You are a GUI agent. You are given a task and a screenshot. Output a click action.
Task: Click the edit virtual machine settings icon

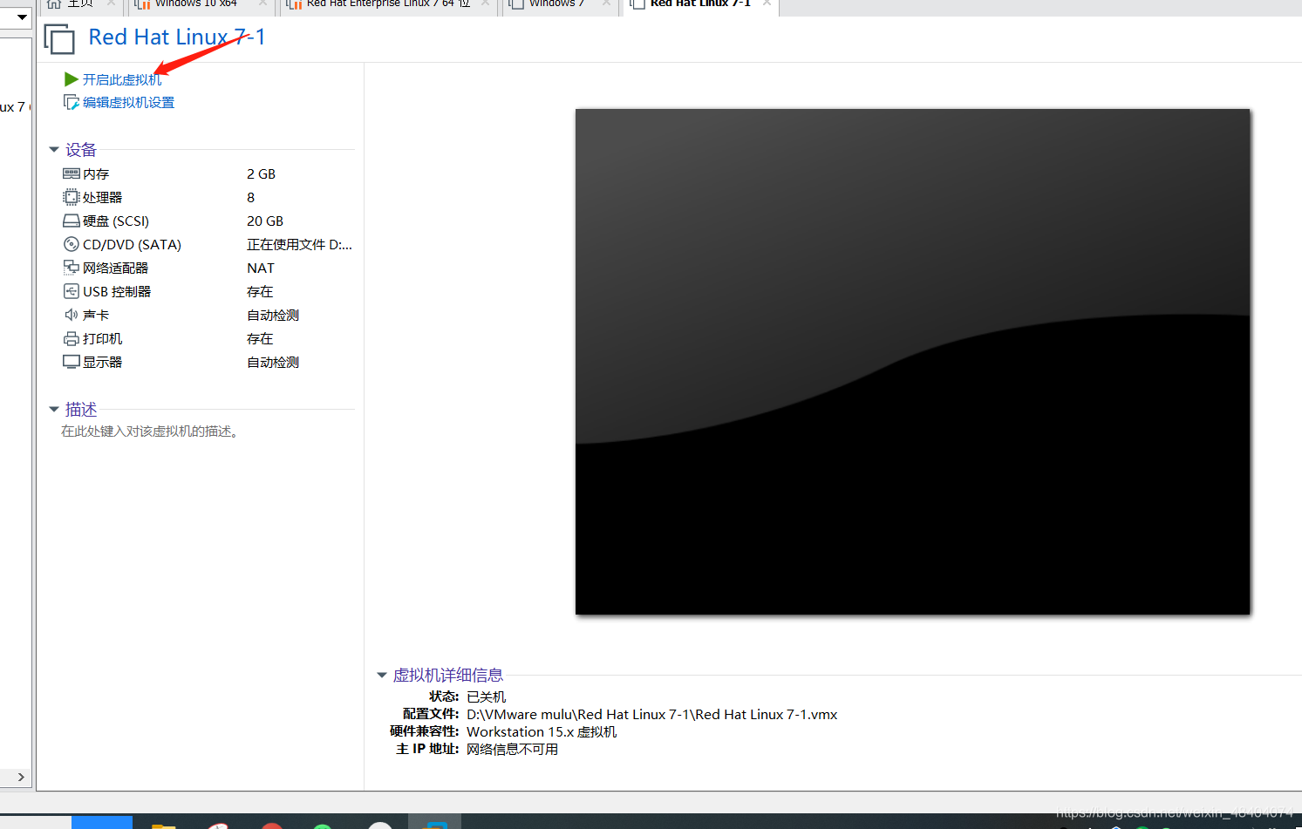point(72,103)
